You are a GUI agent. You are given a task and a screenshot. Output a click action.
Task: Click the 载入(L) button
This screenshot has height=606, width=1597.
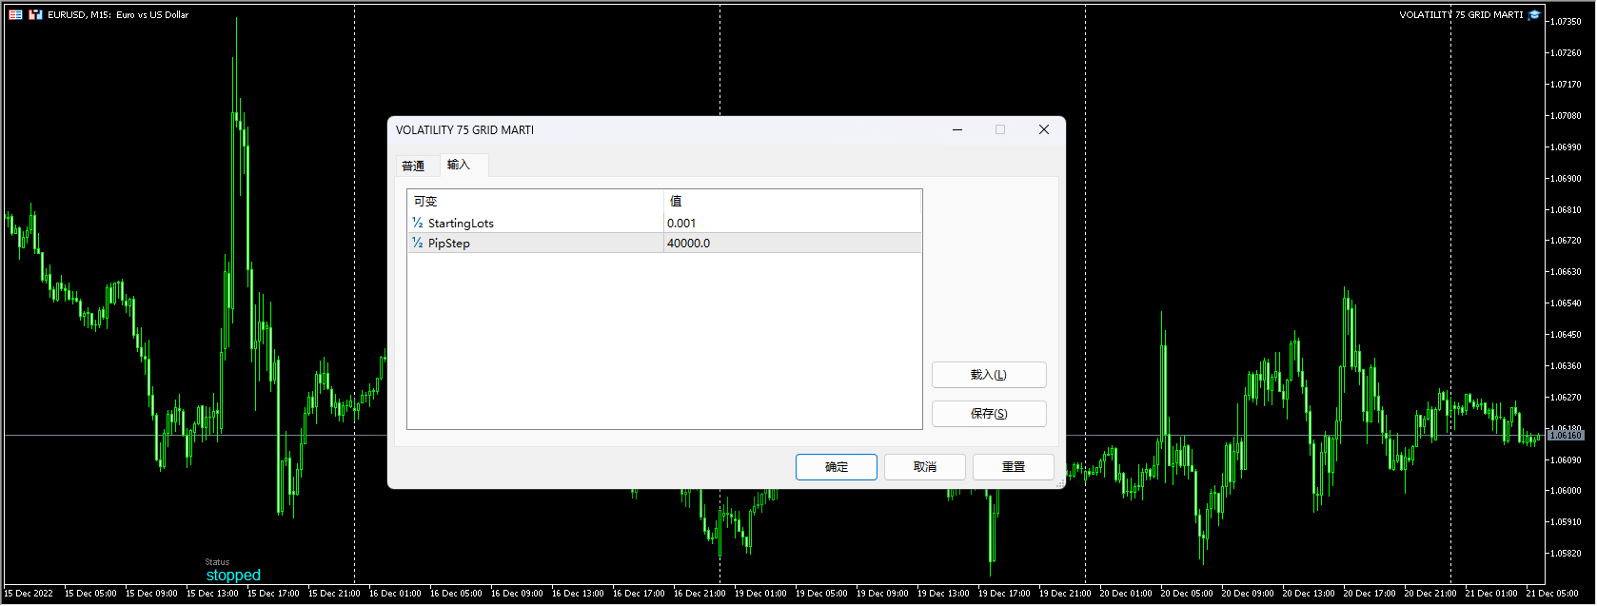tap(989, 375)
